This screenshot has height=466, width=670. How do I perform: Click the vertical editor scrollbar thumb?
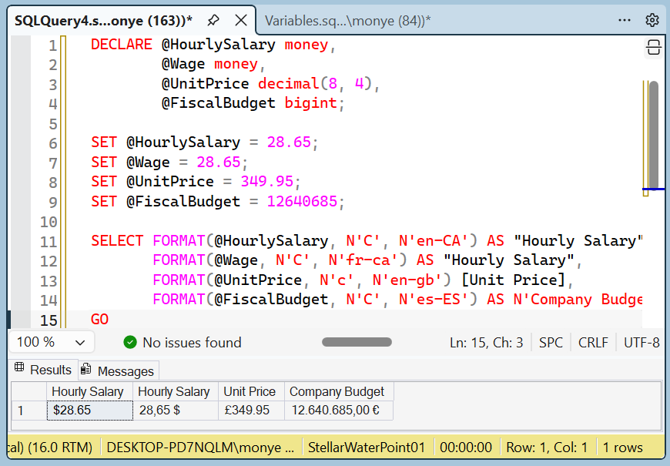pyautogui.click(x=653, y=135)
